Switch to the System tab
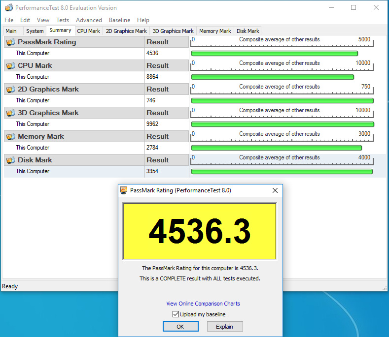The image size is (389, 337). [35, 31]
